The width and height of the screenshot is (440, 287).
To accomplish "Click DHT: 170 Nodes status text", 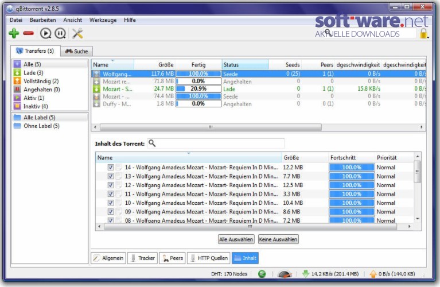I will (229, 274).
